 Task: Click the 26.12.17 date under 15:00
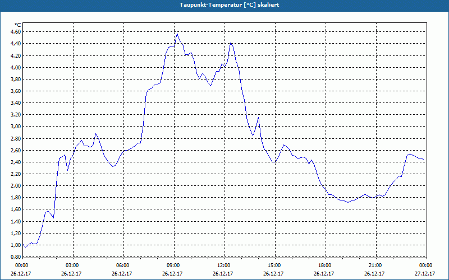point(274,273)
